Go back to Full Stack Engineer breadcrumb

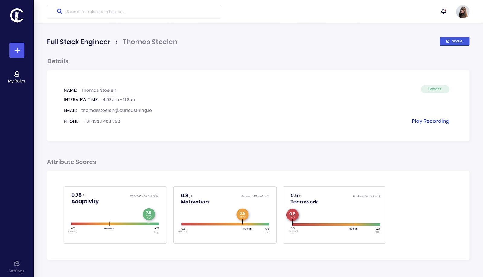(78, 42)
